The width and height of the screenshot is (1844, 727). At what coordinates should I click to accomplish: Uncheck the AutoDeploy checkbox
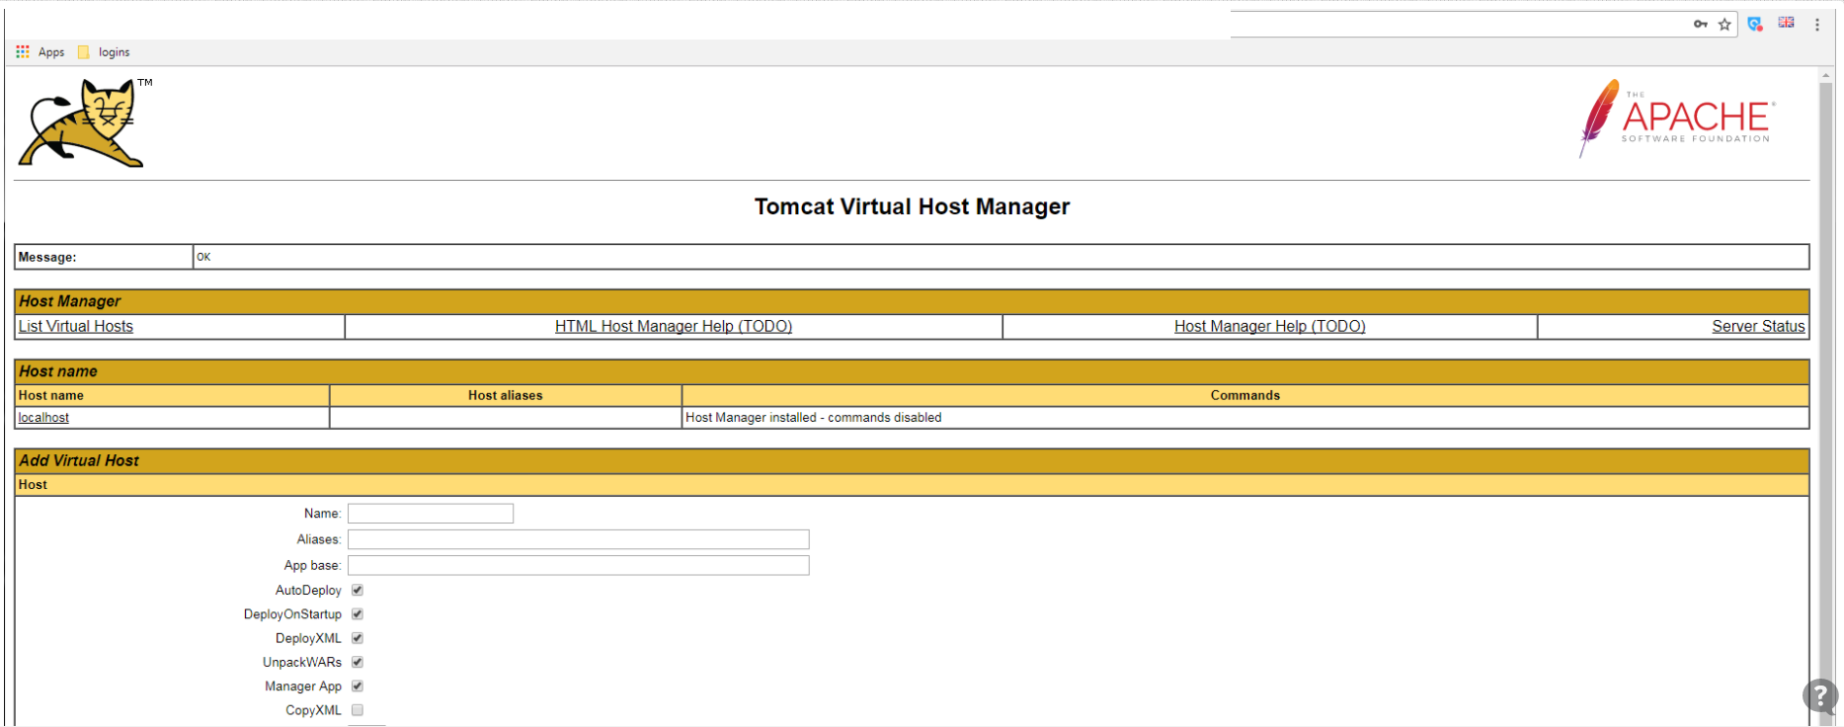[358, 590]
